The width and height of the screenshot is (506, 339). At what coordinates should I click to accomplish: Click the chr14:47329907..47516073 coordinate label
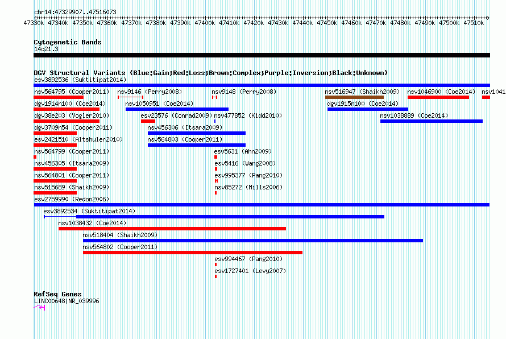click(x=75, y=12)
